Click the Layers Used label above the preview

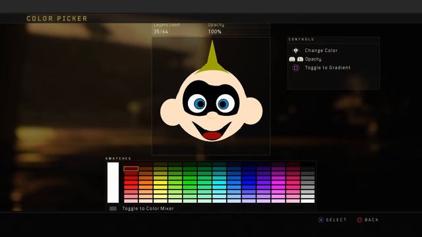[167, 25]
